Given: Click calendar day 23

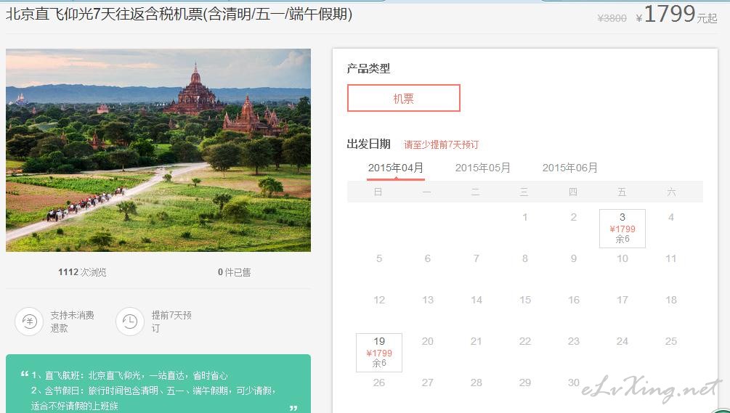Looking at the screenshot, I should [x=574, y=341].
